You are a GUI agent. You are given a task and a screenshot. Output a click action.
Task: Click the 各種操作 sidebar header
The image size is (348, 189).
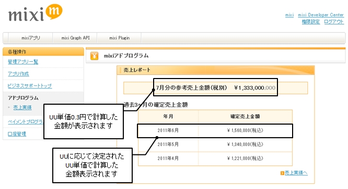coord(43,52)
